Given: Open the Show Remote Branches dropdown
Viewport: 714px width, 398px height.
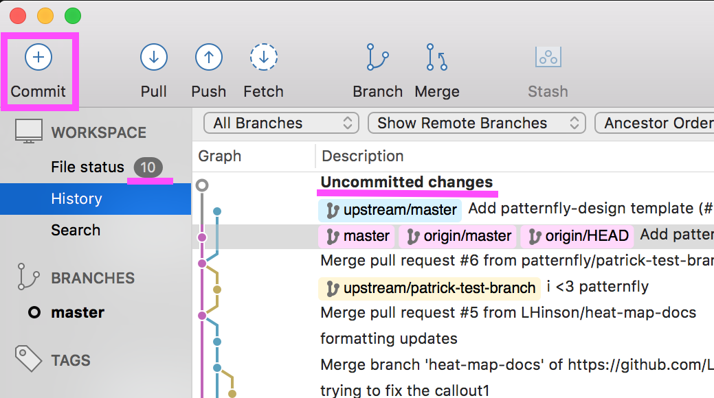Looking at the screenshot, I should click(476, 124).
